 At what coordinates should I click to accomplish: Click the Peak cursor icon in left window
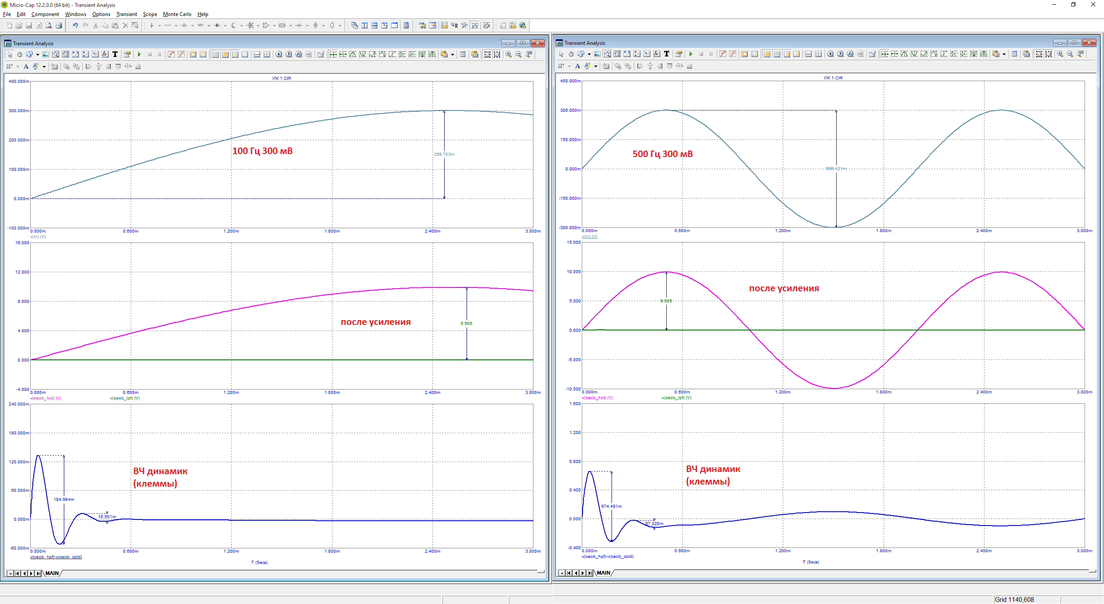click(353, 54)
